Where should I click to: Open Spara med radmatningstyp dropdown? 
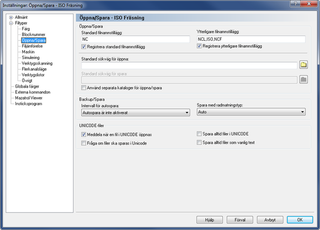[x=251, y=112]
